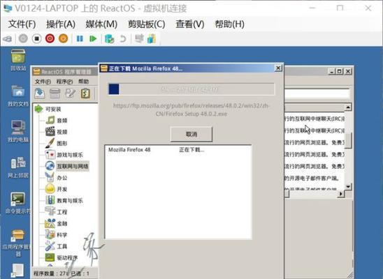This screenshot has width=383, height=279.
Task: Click the list scroll up arrow
Action: (348, 107)
